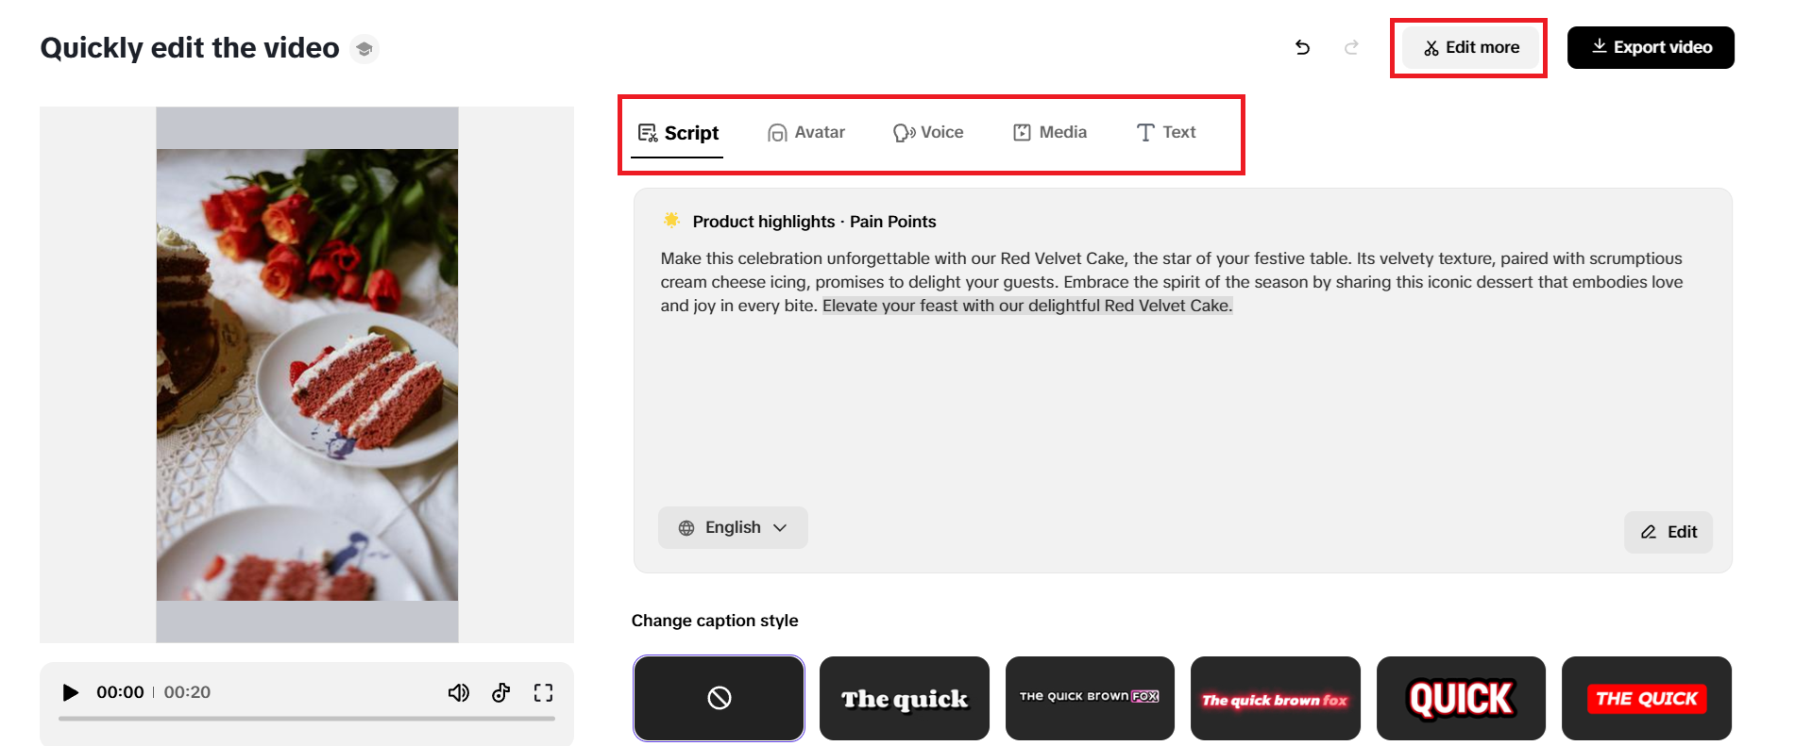Viewport: 1812px width, 746px height.
Task: Enter fullscreen video preview
Action: point(543,693)
